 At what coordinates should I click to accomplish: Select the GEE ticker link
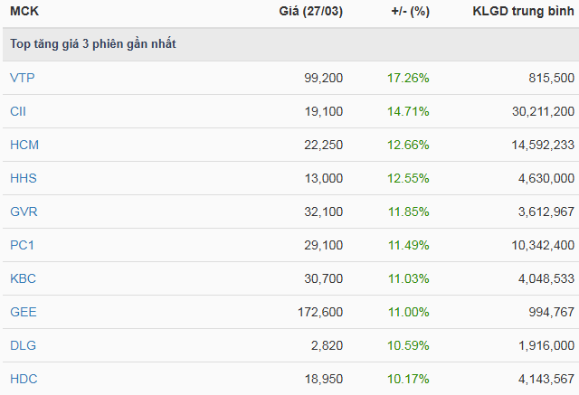pyautogui.click(x=23, y=312)
